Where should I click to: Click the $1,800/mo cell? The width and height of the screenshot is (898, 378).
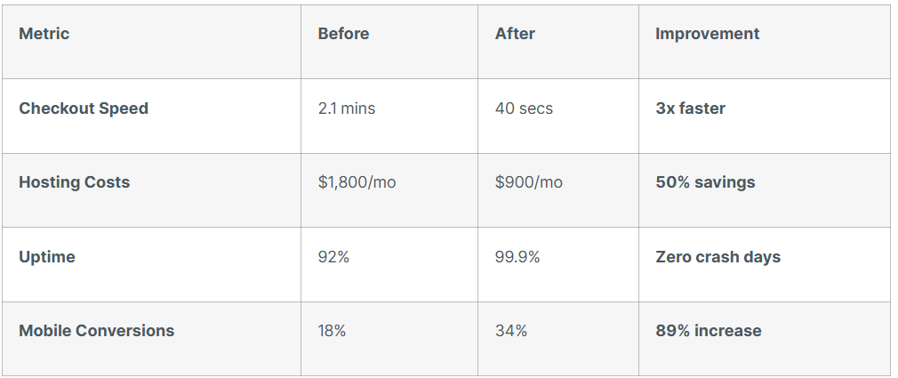click(357, 182)
